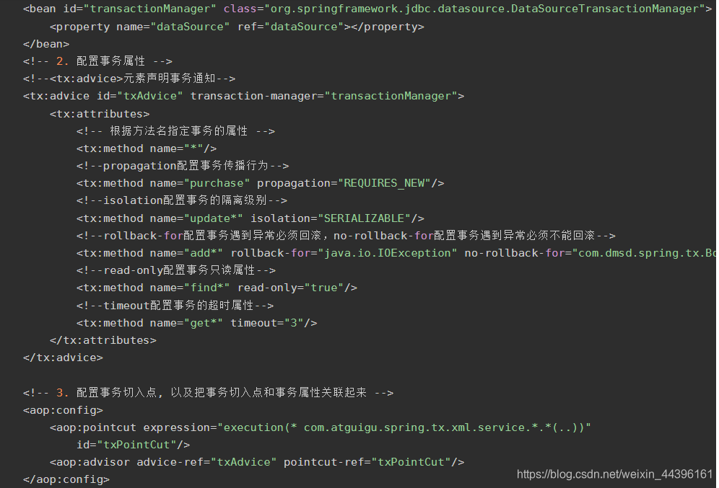This screenshot has height=488, width=719.
Task: Click the advice-ref txAdvice value
Action: point(243,462)
